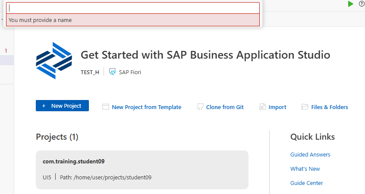Image resolution: width=365 pixels, height=194 pixels.
Task: Click the Projects (1) heading
Action: tap(57, 137)
